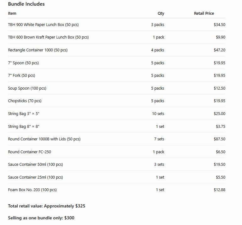Click Foam Box No. 203 item
The image size is (242, 225).
pos(32,190)
